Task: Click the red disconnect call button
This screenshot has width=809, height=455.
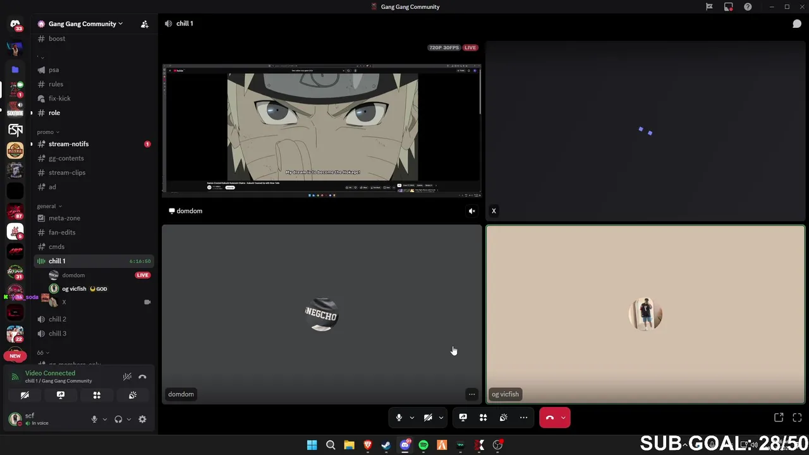Action: coord(549,418)
